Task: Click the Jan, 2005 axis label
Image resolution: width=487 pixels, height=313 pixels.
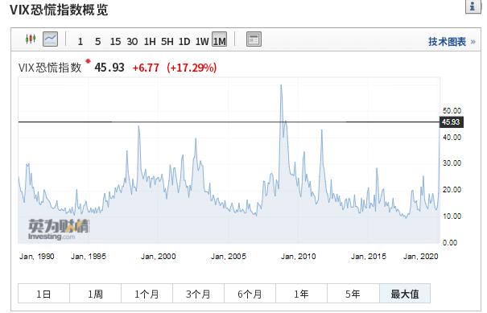Action: [229, 257]
